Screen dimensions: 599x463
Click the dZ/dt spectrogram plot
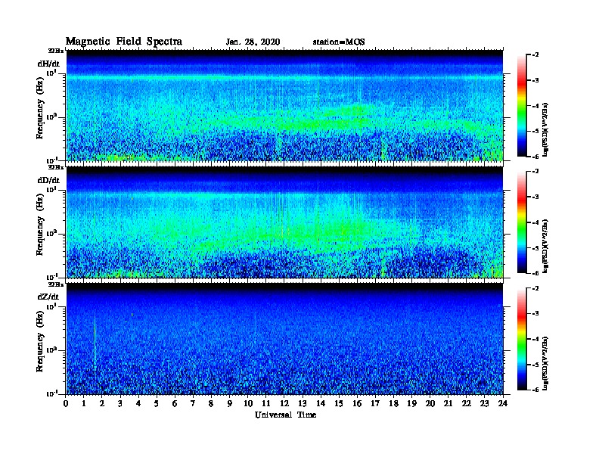(284, 339)
